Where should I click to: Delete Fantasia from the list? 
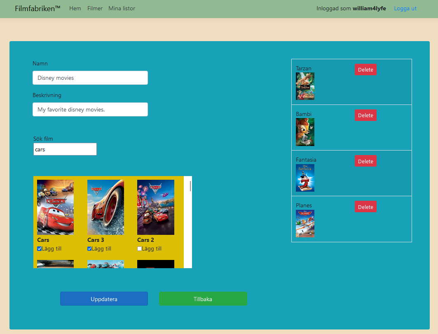(365, 161)
